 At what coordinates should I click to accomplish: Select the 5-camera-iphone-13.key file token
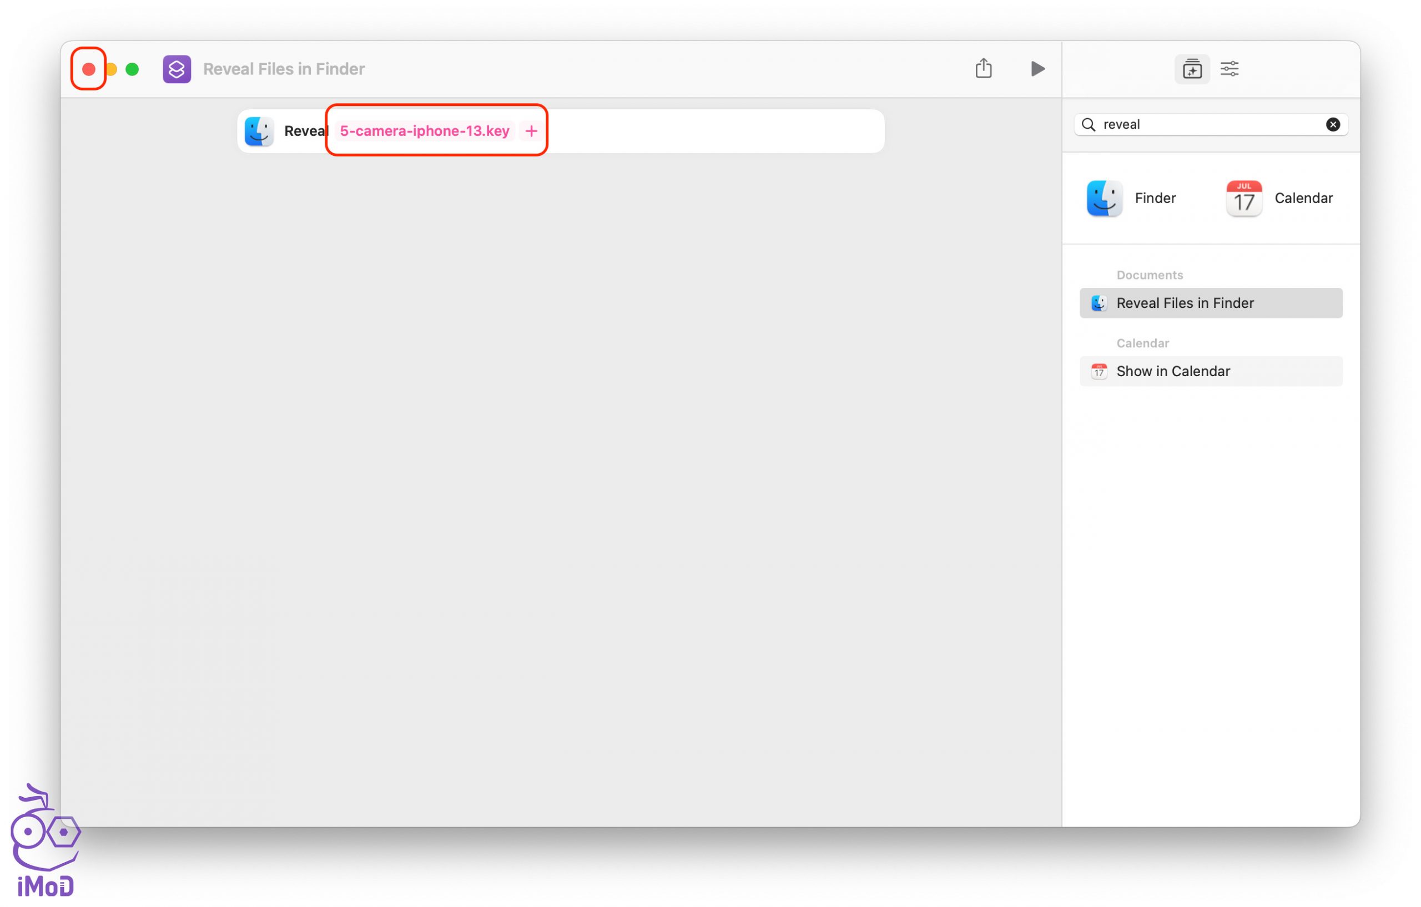point(424,131)
